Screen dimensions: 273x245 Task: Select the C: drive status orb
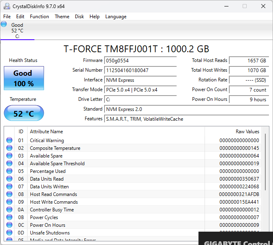pos(4,24)
